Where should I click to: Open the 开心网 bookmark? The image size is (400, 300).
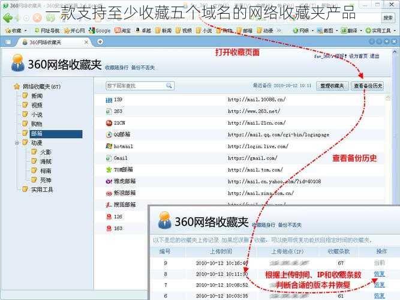point(74,31)
